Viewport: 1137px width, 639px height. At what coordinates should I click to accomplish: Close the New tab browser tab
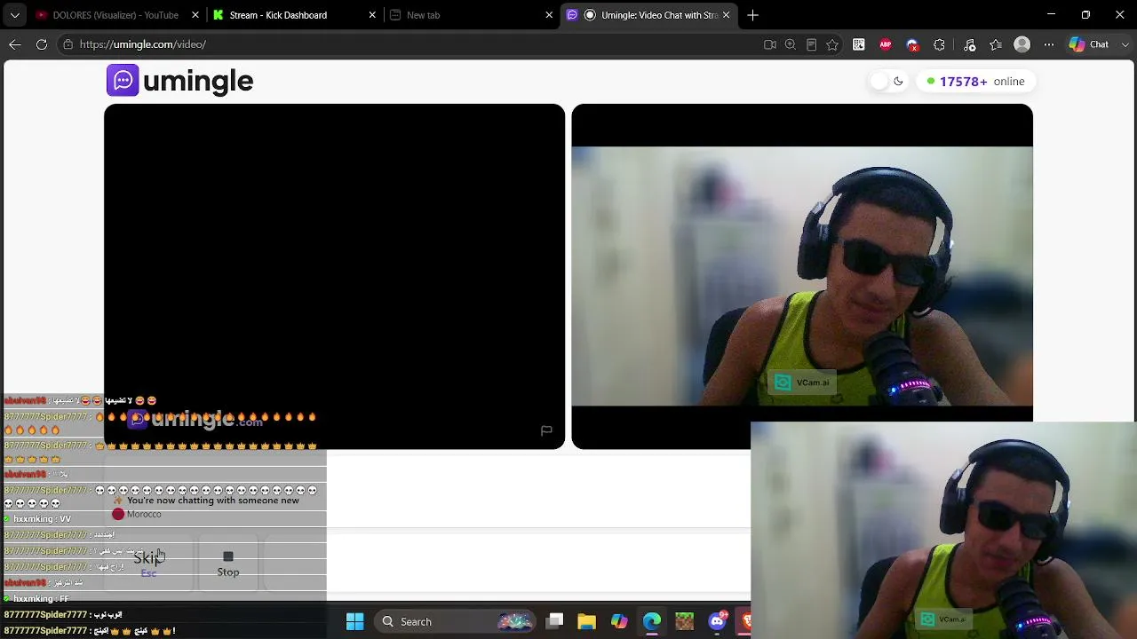(549, 15)
